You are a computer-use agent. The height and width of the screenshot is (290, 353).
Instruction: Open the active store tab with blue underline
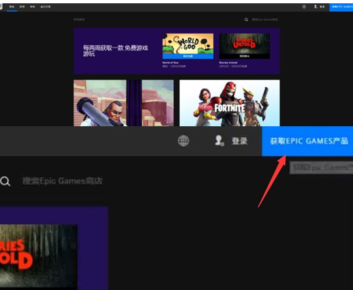click(12, 7)
